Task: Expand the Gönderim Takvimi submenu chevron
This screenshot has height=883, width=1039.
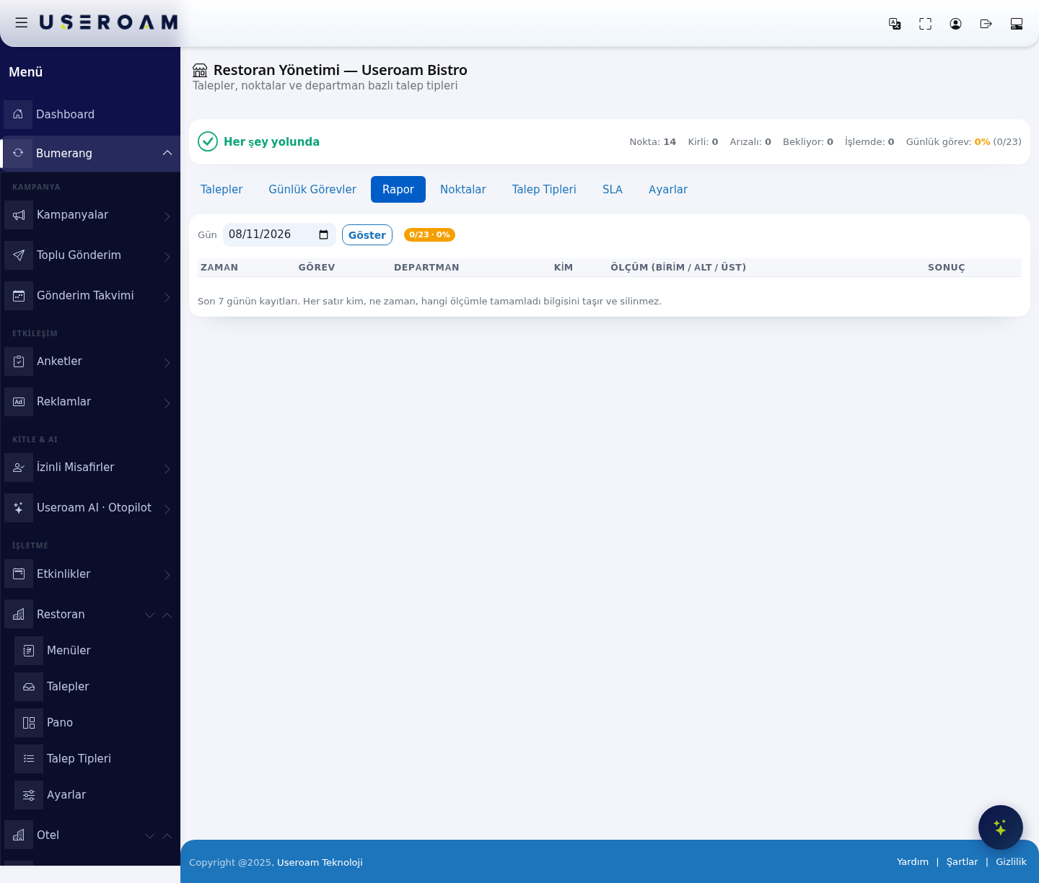Action: tap(167, 296)
